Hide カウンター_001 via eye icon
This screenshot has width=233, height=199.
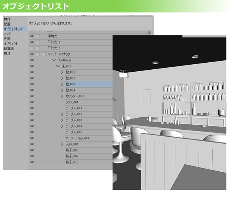(x=32, y=96)
